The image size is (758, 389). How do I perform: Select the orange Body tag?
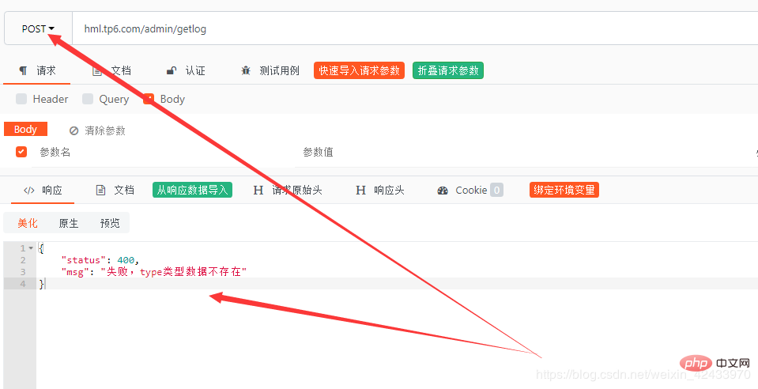25,129
